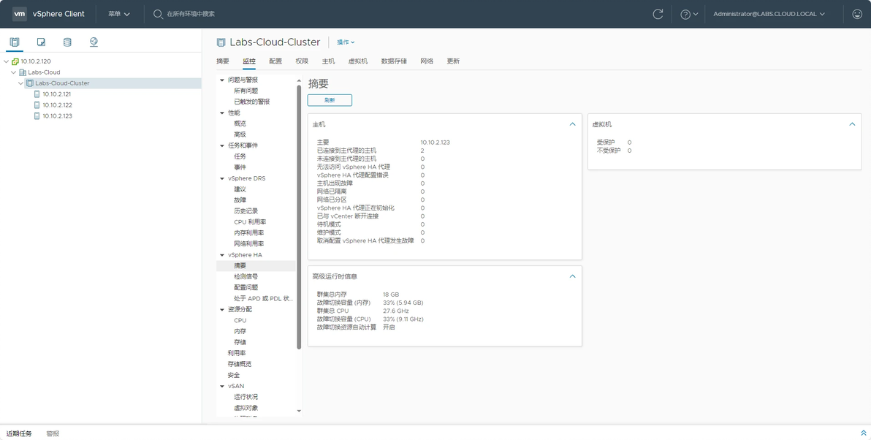871x440 pixels.
Task: Collapse the Labs-Cloud-Cluster tree node
Action: pos(20,83)
